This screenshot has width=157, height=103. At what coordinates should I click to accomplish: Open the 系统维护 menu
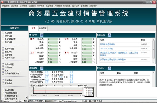(x=93, y=6)
